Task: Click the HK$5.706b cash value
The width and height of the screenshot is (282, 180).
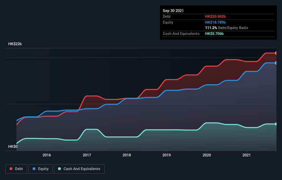Action: (214, 34)
